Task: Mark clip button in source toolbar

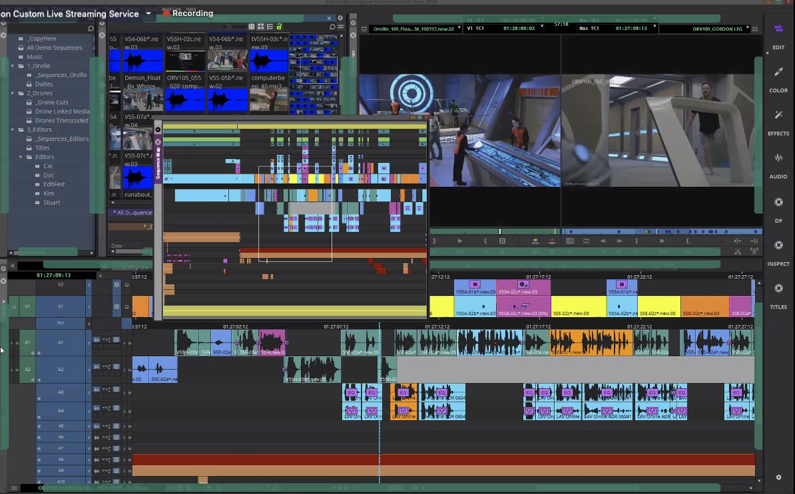Action: click(x=502, y=241)
